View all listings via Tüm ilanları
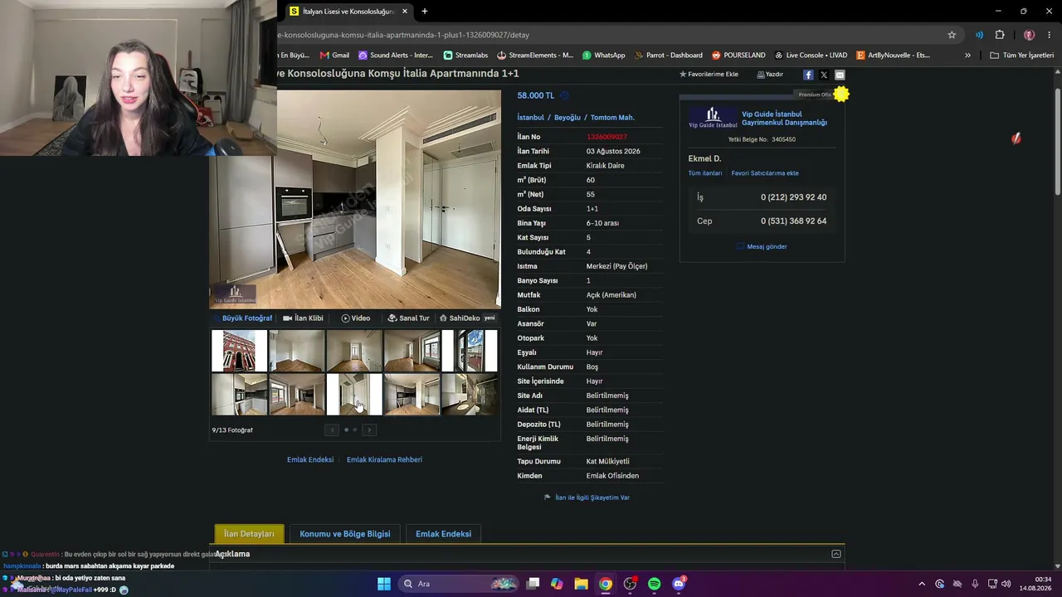 (705, 173)
